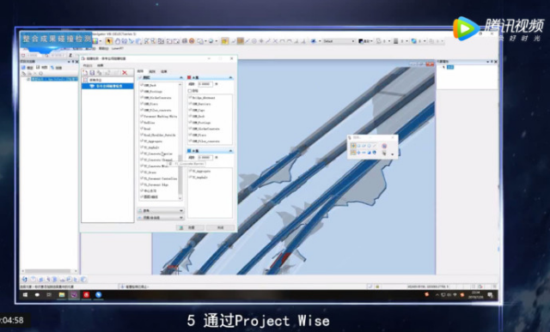Click the globe icon in top toolbar

point(414,41)
